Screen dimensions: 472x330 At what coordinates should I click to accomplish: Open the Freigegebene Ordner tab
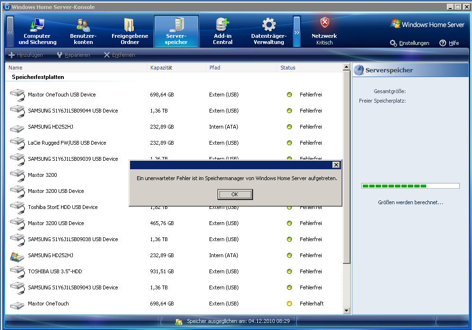(x=130, y=31)
